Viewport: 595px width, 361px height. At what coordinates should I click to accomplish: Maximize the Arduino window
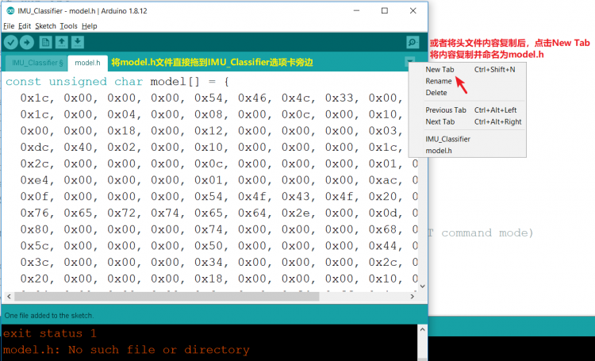tap(385, 10)
